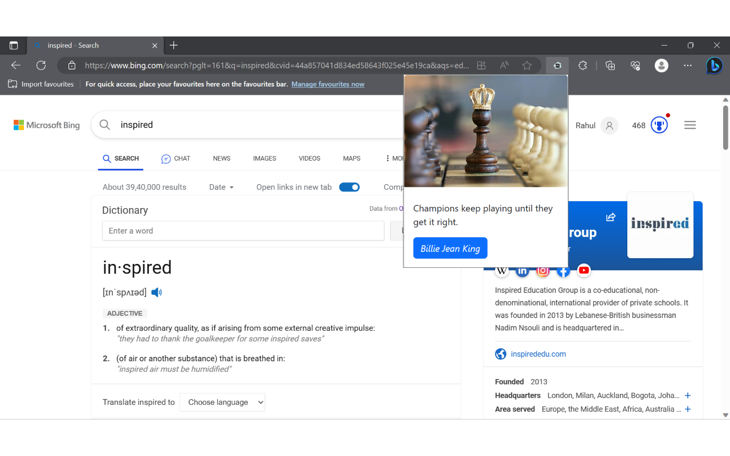This screenshot has width=730, height=456.
Task: Click Manage favourites now link
Action: [x=328, y=84]
